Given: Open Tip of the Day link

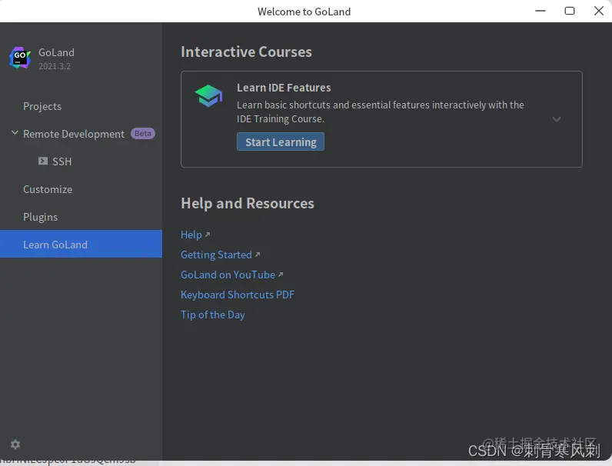Looking at the screenshot, I should (213, 315).
